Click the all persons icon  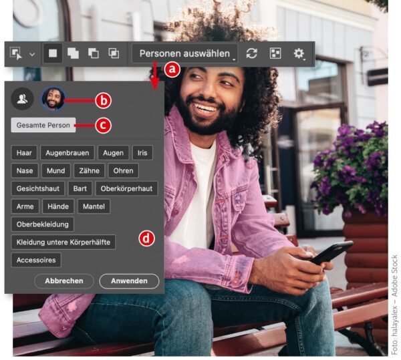point(23,99)
